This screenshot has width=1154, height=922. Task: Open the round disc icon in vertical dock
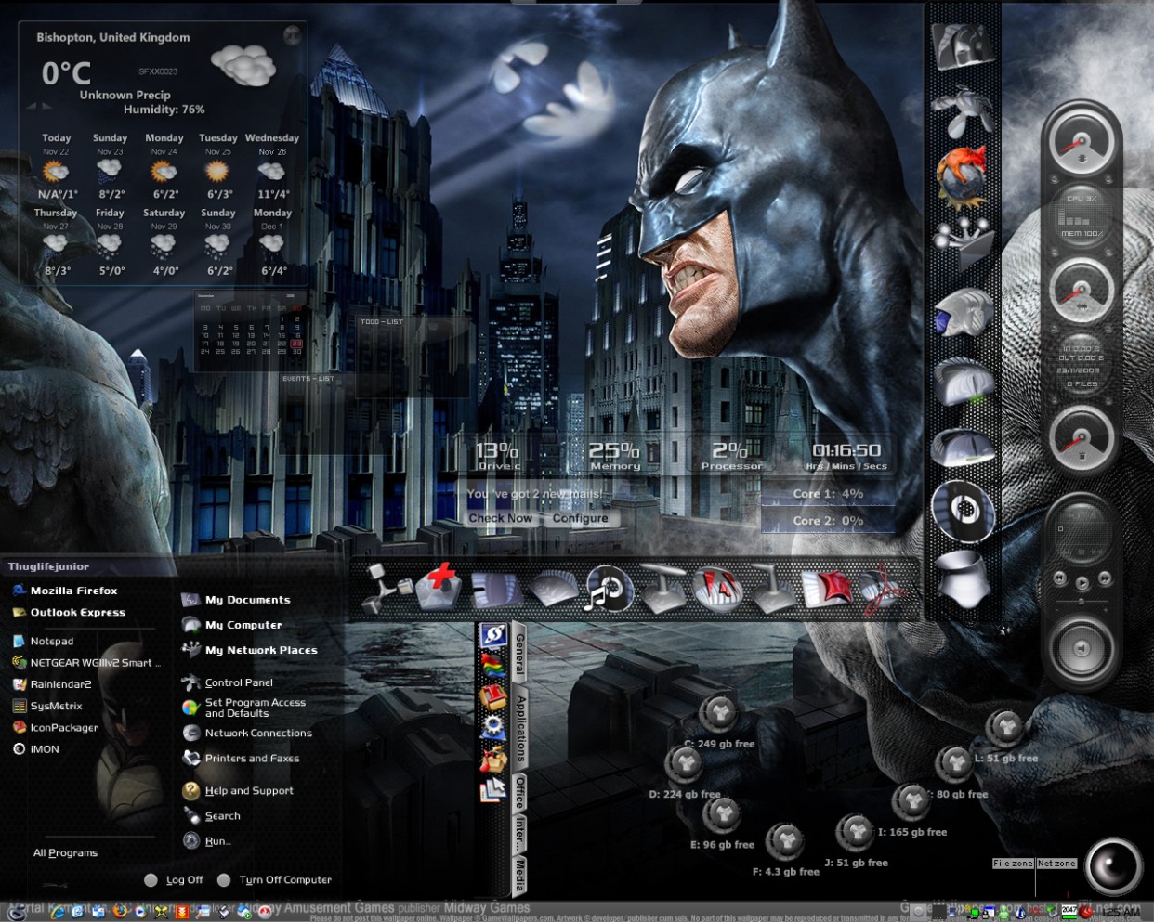[x=964, y=511]
